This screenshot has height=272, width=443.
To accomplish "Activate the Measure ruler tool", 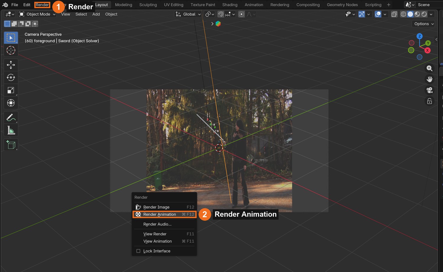I will click(11, 130).
